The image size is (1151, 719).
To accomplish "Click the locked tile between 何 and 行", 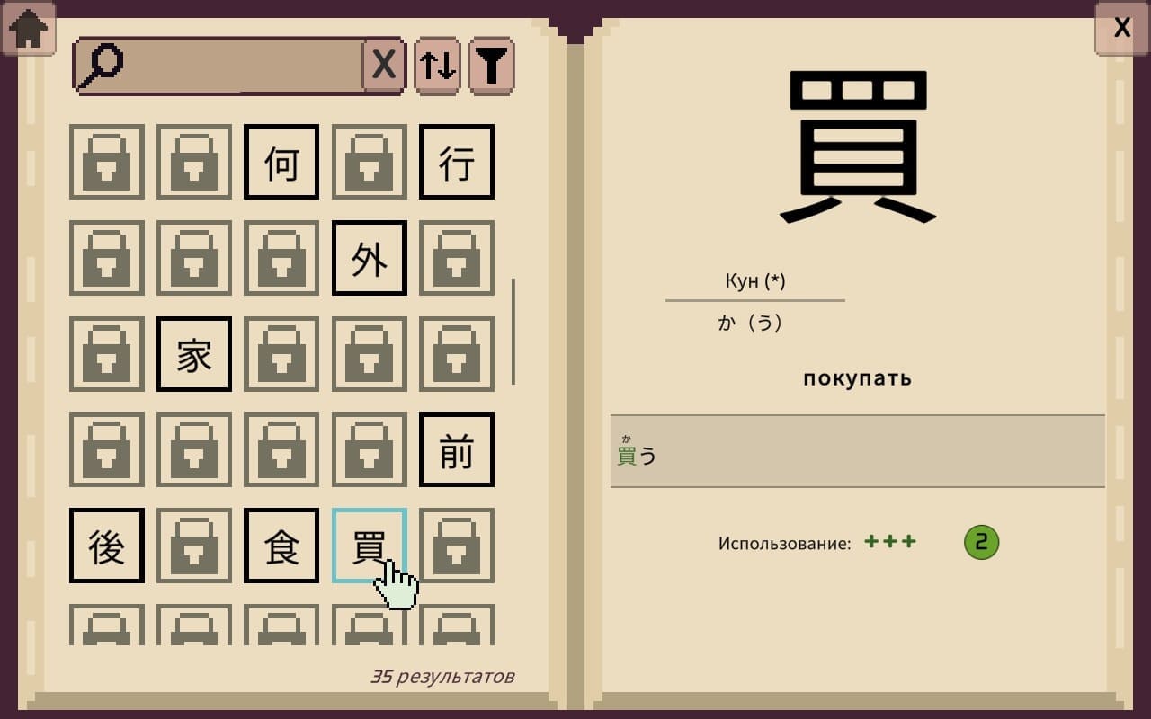I will [370, 162].
